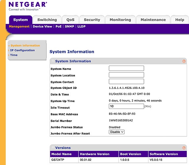Switch to the Maintenance tab
The height and width of the screenshot is (165, 189).
153,20
